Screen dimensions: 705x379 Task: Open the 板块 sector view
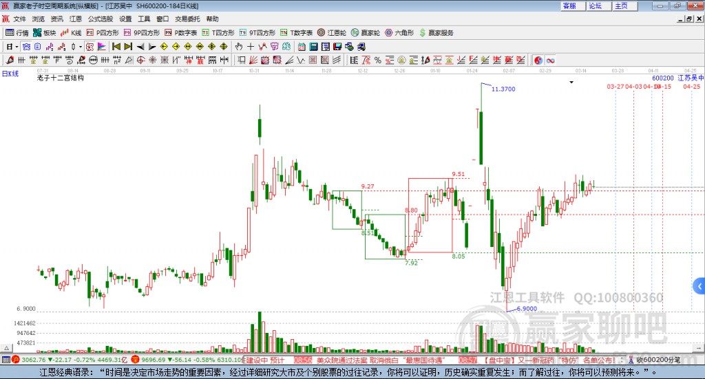pos(44,33)
